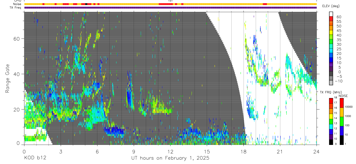The width and height of the screenshot is (356, 164).
Task: Click the '20' tick label on Range Gate axis
Action: pyautogui.click(x=17, y=109)
